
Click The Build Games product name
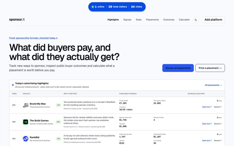39,121
